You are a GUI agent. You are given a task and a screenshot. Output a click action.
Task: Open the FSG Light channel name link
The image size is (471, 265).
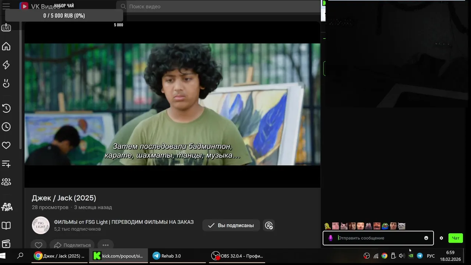[124, 222]
